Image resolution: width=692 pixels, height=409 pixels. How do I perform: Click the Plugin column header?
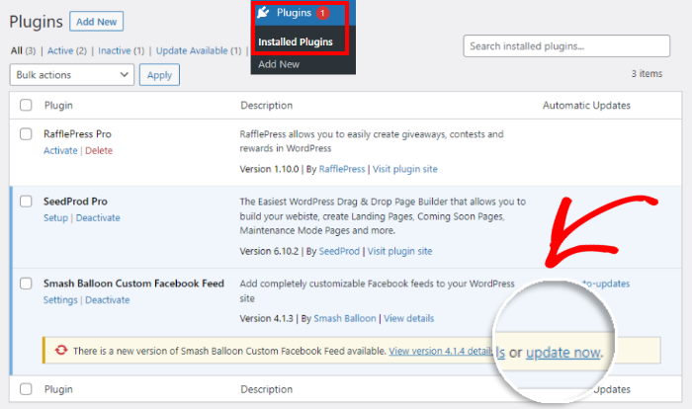58,105
